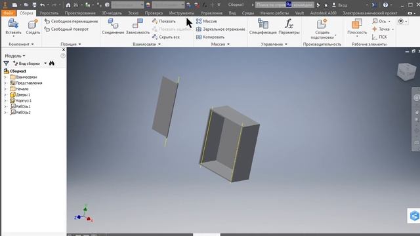The height and width of the screenshot is (236, 420).
Task: Expand the Взаимосвязи folder node
Action: pyautogui.click(x=5, y=77)
